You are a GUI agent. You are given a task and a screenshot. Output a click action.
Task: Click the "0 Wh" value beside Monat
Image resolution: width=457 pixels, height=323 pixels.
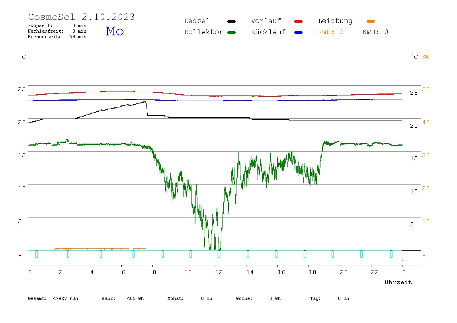(x=207, y=298)
